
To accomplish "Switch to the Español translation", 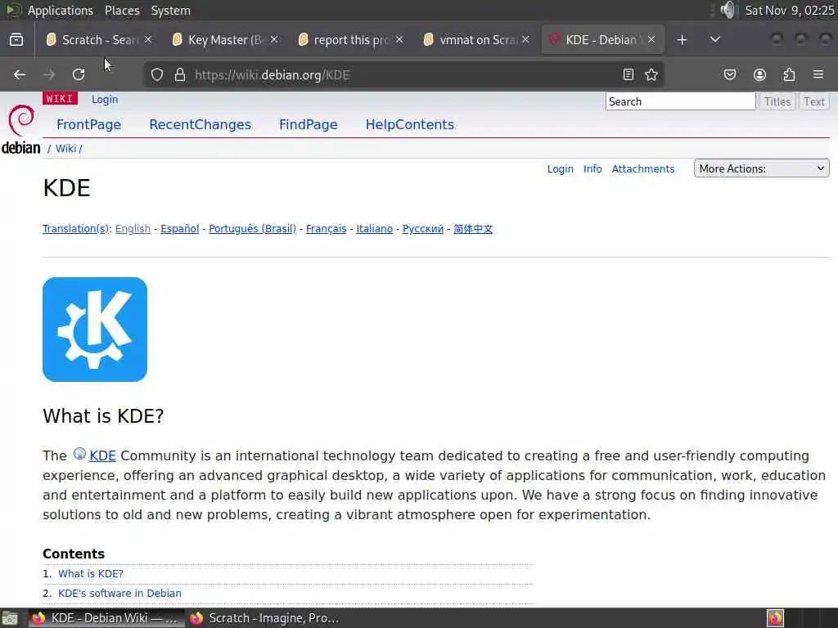I will coord(179,229).
